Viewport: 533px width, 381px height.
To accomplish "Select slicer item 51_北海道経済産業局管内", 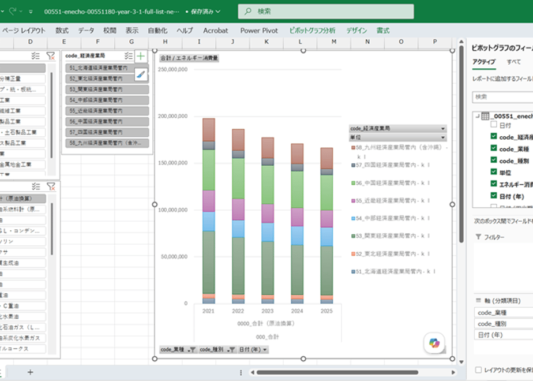I will 107,68.
